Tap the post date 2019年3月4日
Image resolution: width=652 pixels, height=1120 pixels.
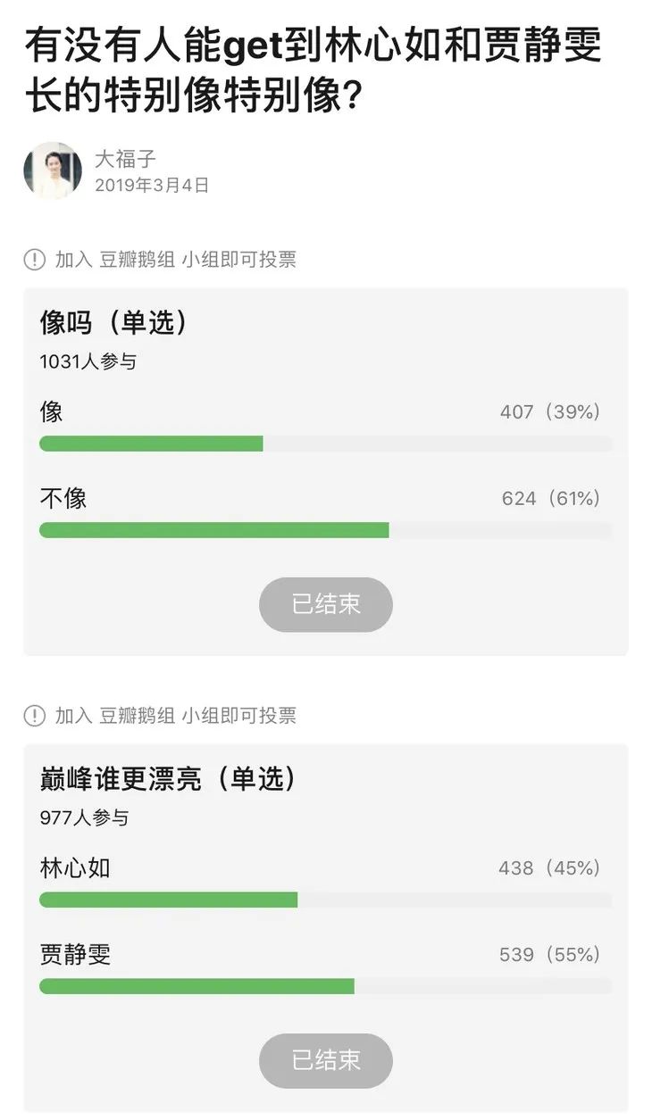coord(152,186)
